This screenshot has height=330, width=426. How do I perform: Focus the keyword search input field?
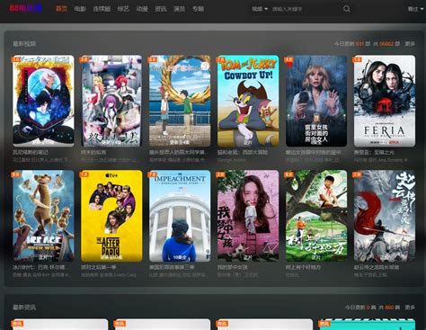coord(306,9)
